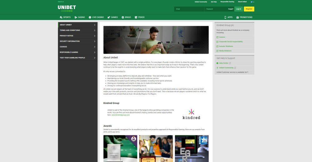This screenshot has width=312, height=162.
Task: Click Responsible Gaming in top bar
Action: coord(227,2)
